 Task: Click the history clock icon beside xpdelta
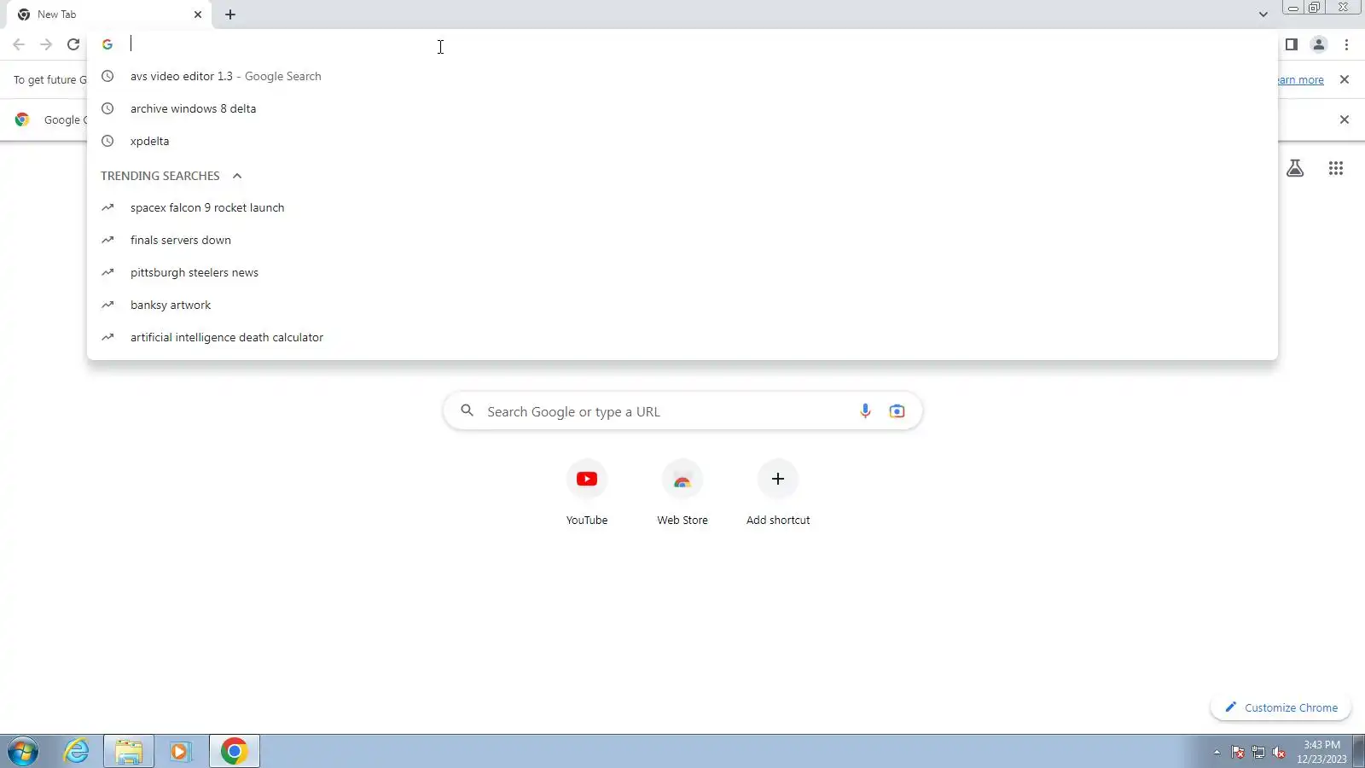pos(107,141)
